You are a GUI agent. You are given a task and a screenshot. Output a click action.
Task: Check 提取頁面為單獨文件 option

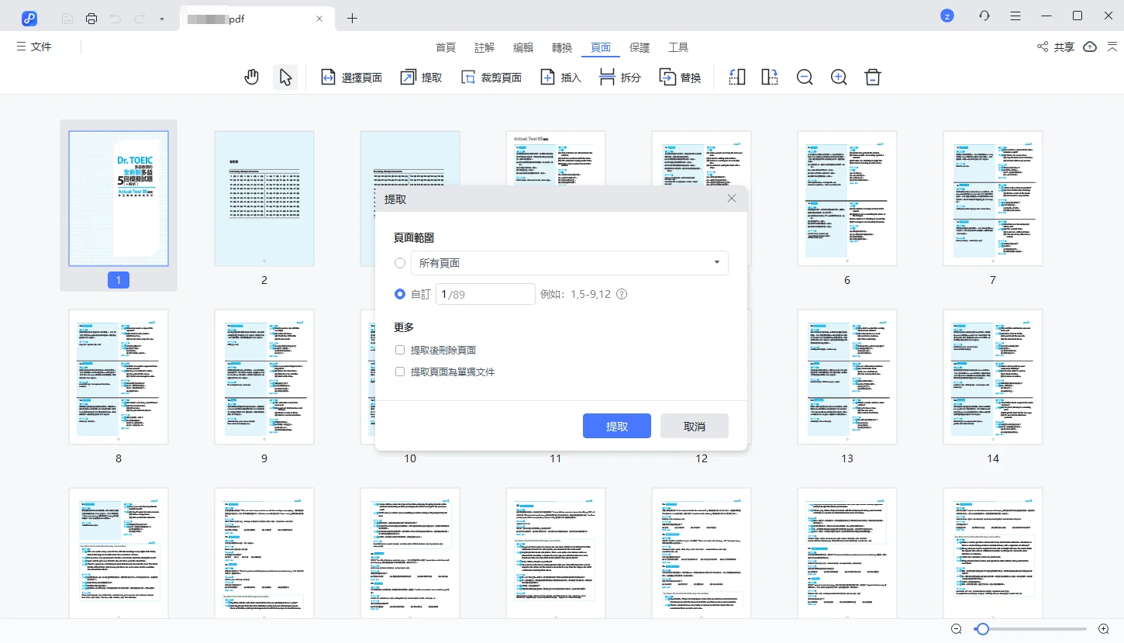pyautogui.click(x=400, y=372)
